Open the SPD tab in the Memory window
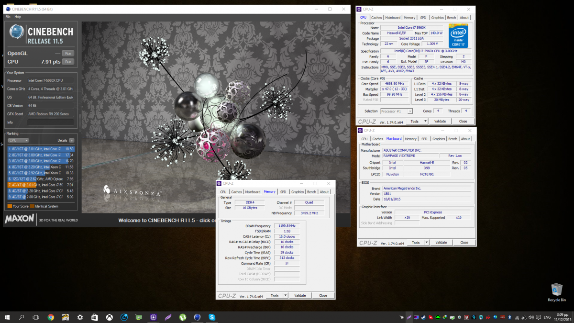Image resolution: width=574 pixels, height=323 pixels. [x=283, y=192]
